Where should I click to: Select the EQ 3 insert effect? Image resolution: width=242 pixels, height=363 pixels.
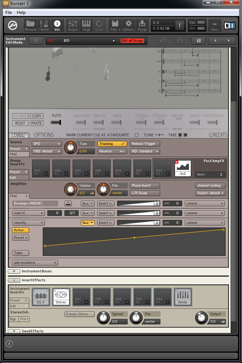coord(41,297)
